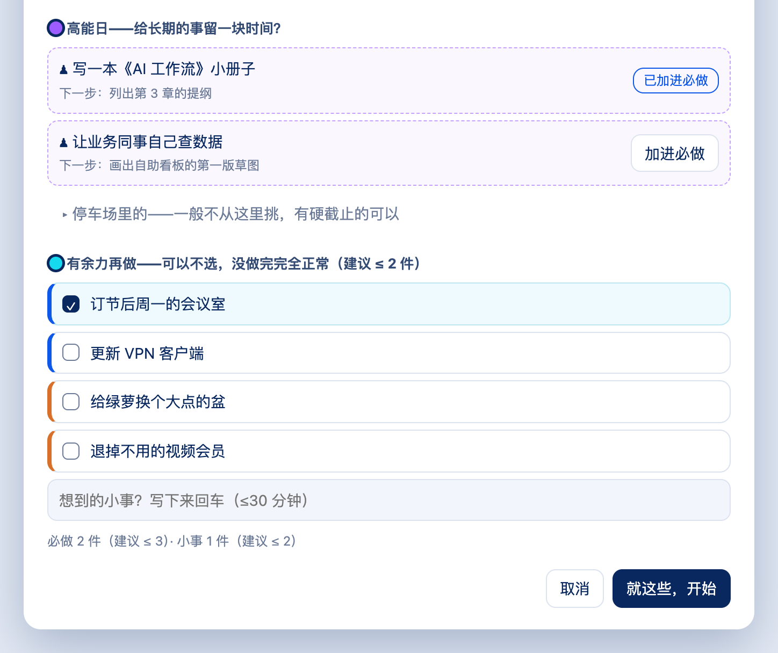Click heading 高能日——给长期的事留一块时间?

coord(174,28)
